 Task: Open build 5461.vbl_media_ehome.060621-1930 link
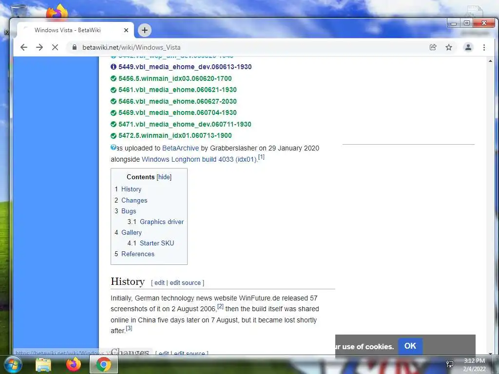click(x=177, y=90)
